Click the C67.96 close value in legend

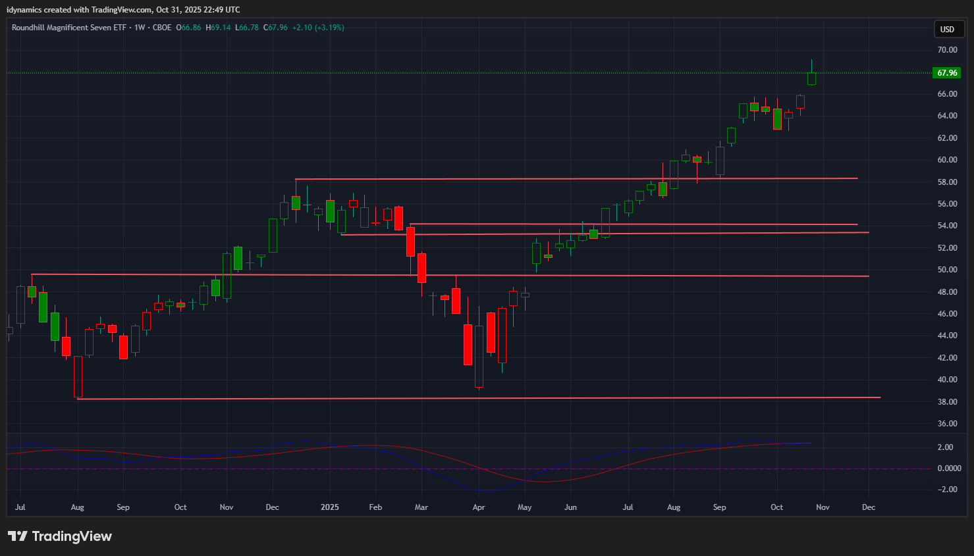click(275, 28)
